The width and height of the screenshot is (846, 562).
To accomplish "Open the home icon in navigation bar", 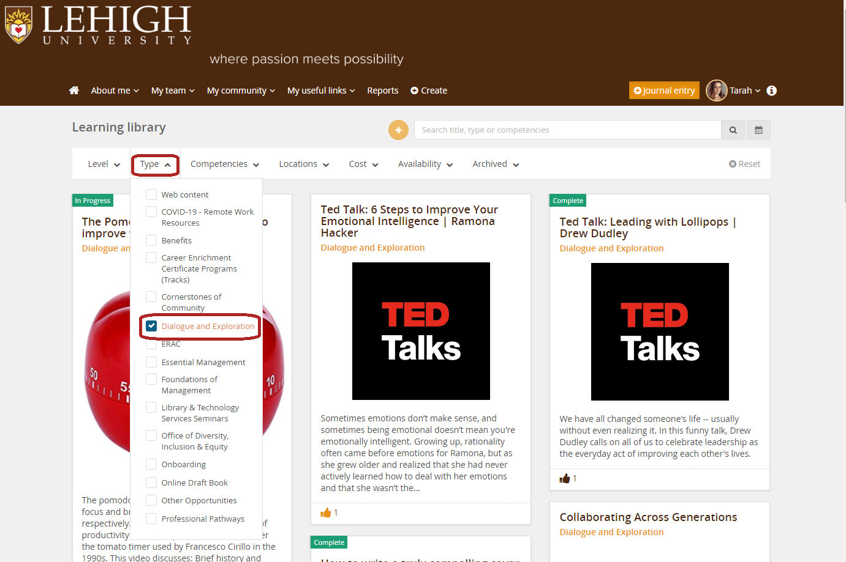I will 74,91.
